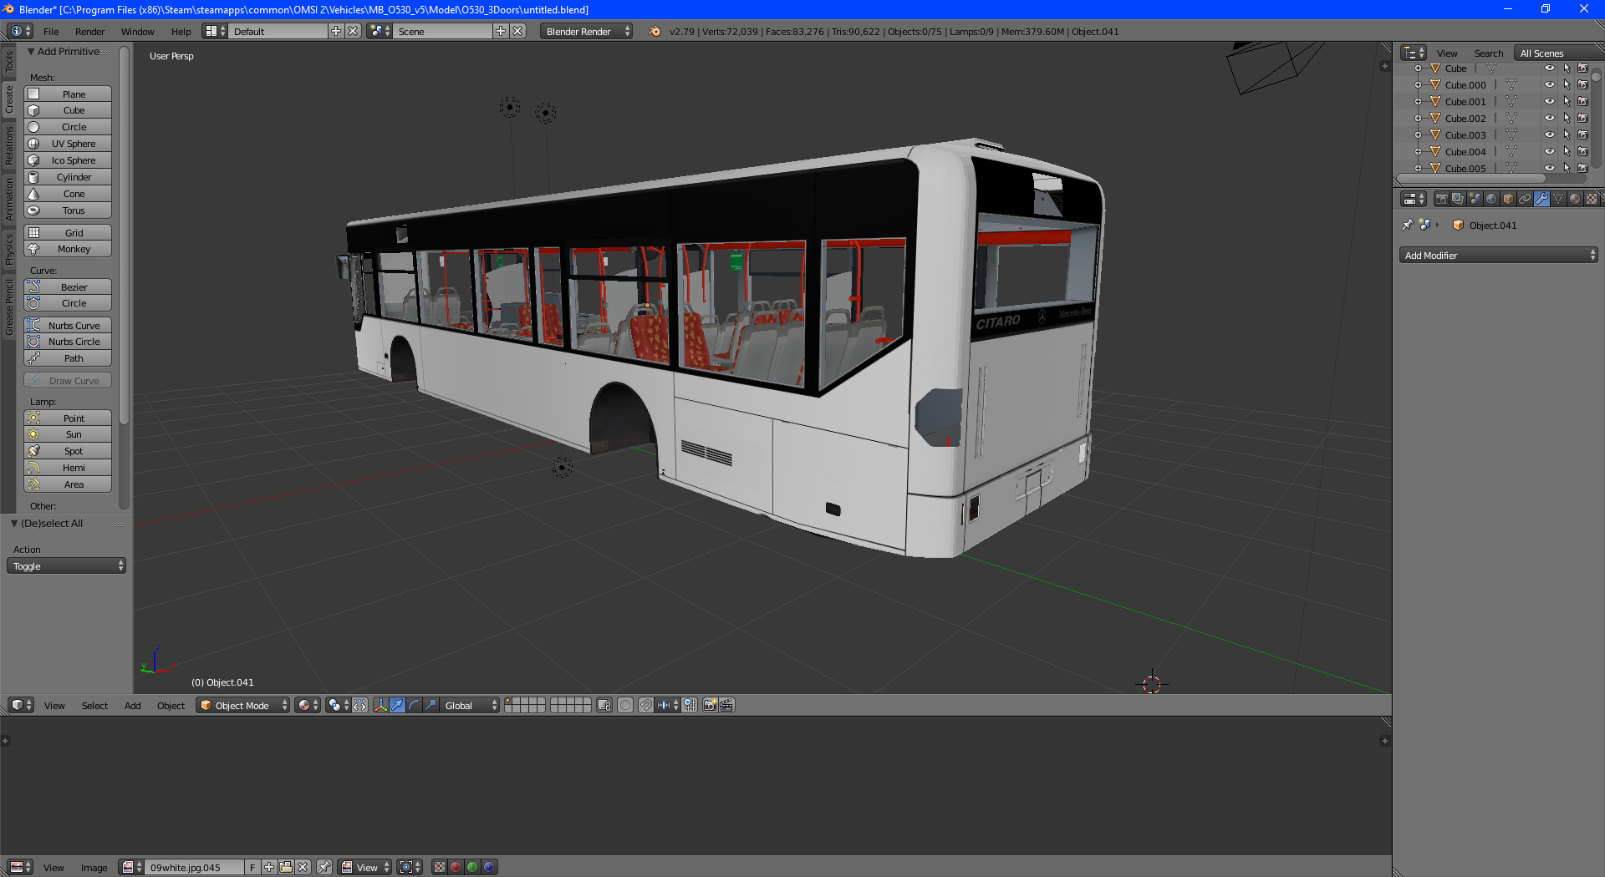Hide Cube.001 using its eye icon
Image resolution: width=1605 pixels, height=877 pixels.
point(1549,102)
